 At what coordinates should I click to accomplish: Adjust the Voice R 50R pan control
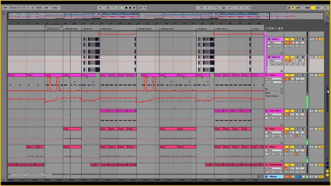tap(300, 61)
